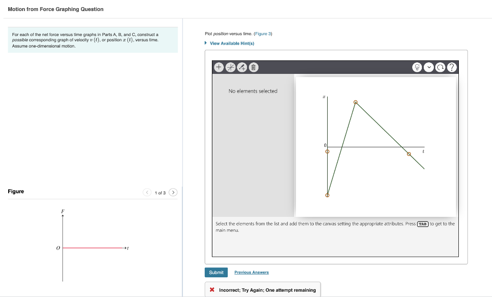The width and height of the screenshot is (492, 297).
Task: Click the rightmost orange endpoint near t-axis
Action: pyautogui.click(x=409, y=154)
